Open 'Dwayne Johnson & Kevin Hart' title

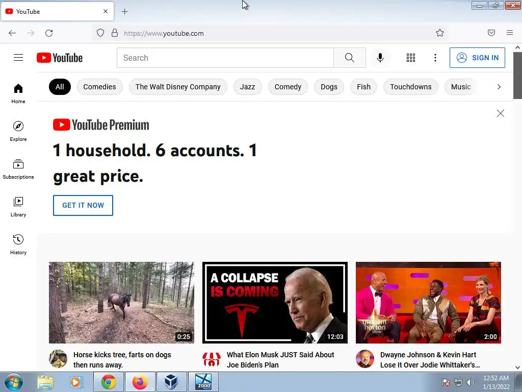(430, 360)
